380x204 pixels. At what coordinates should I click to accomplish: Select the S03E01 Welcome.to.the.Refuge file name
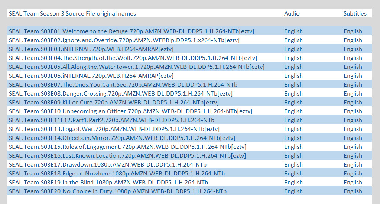click(131, 31)
